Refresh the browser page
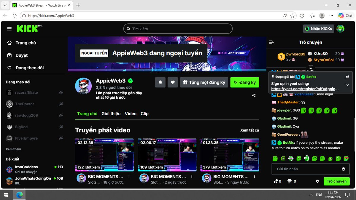This screenshot has height=200, width=356. click(x=15, y=16)
